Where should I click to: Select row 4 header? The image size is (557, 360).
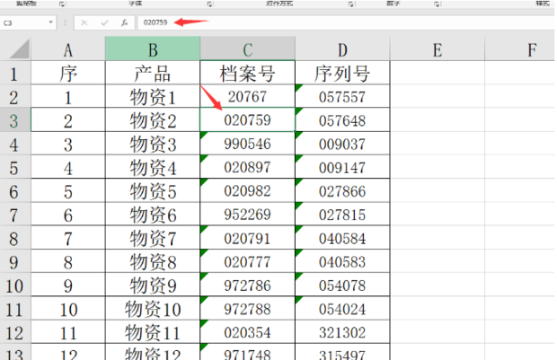coord(15,144)
